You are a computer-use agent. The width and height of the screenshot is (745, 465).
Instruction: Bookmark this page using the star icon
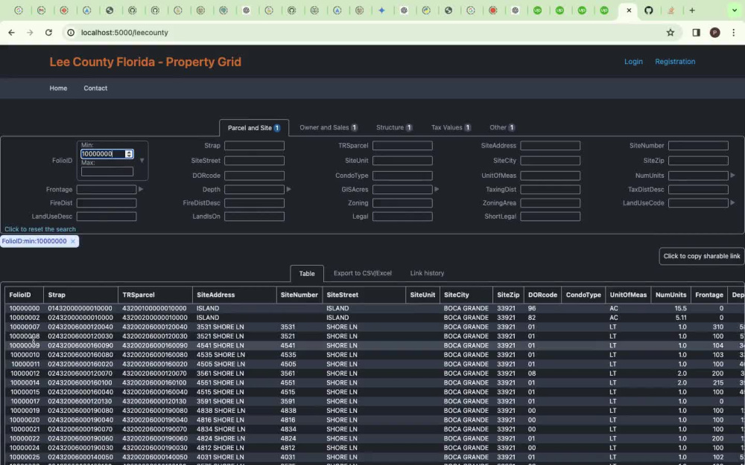670,33
